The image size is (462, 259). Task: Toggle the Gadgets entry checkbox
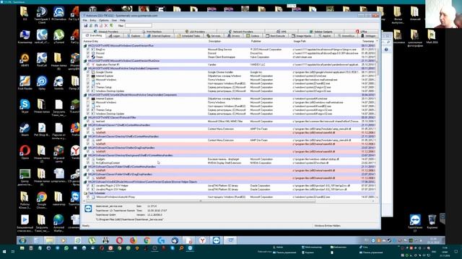[x=88, y=159]
